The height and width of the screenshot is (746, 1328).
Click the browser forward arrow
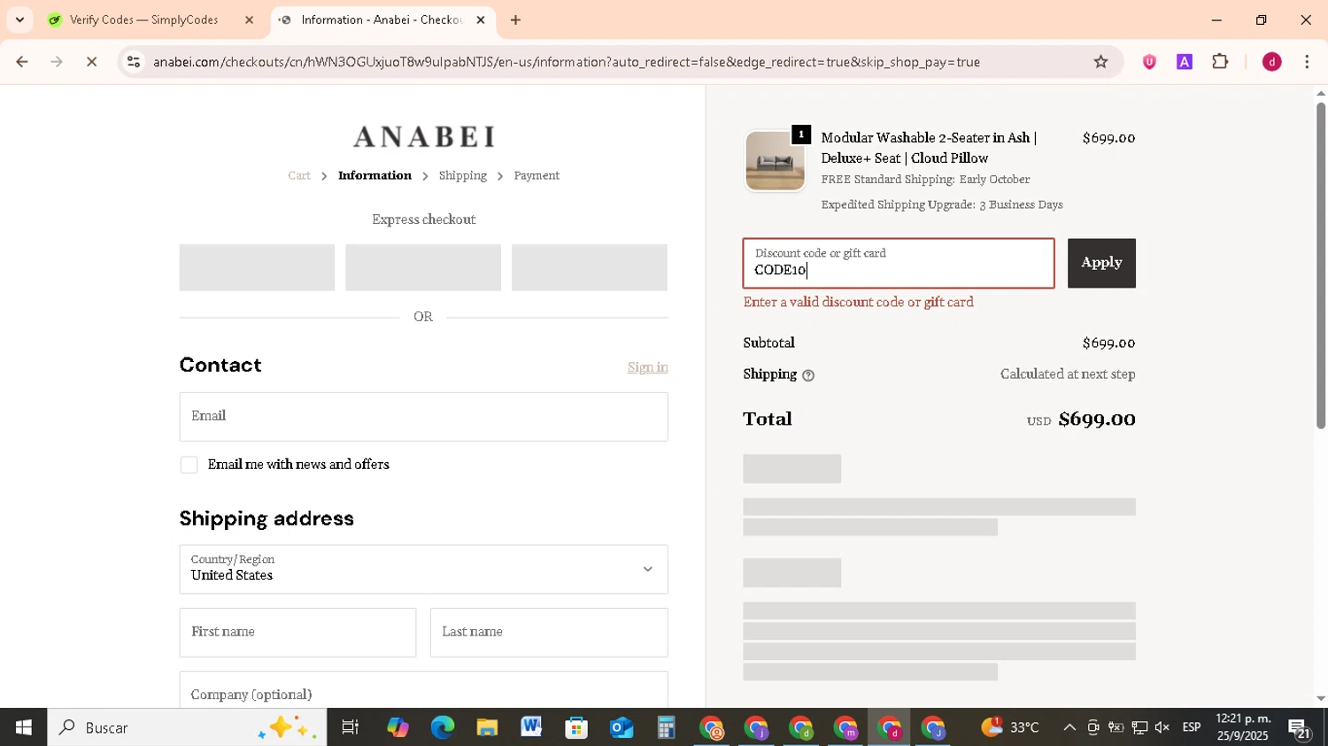(57, 62)
